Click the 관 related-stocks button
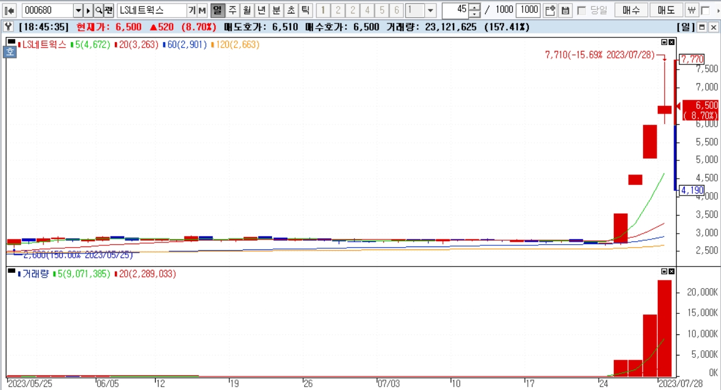 pos(109,10)
